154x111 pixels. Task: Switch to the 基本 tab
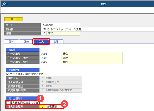pyautogui.click(x=12, y=42)
